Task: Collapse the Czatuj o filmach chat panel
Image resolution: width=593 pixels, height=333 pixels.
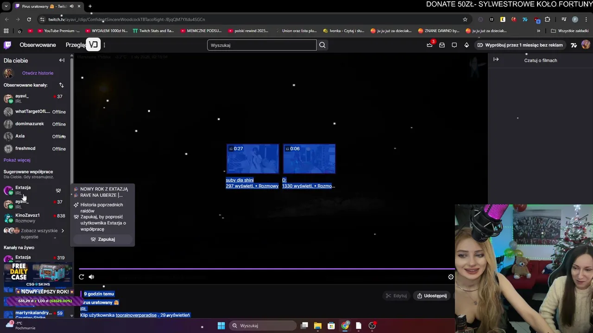Action: pyautogui.click(x=496, y=60)
